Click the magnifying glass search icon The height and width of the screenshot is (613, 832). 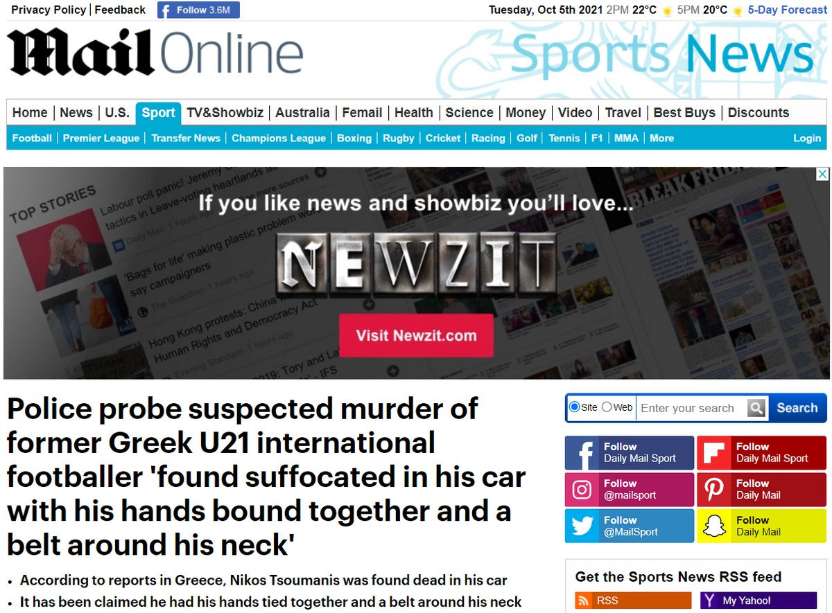tap(756, 408)
